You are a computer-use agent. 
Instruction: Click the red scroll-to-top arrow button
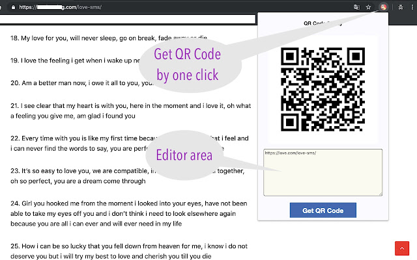coord(402,248)
